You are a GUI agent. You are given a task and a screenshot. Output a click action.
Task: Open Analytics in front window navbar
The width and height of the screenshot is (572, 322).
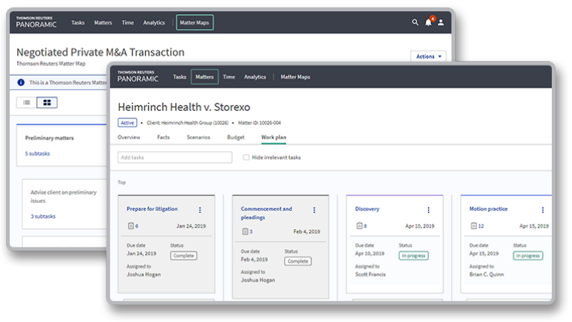(255, 77)
